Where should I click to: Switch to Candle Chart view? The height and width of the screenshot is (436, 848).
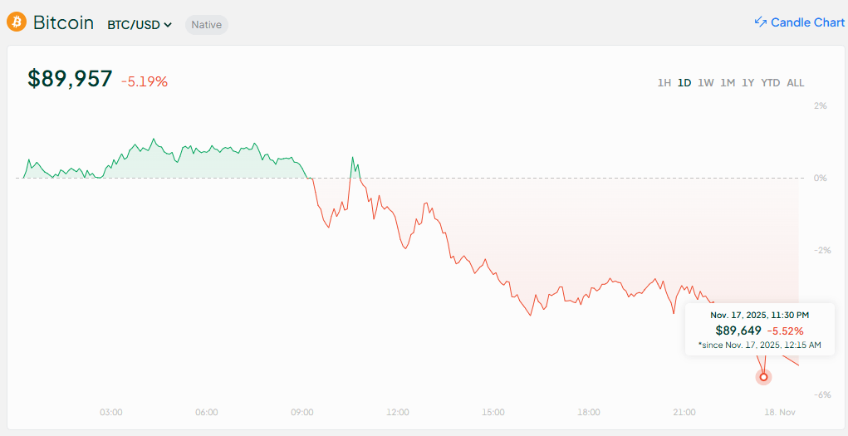tap(806, 22)
